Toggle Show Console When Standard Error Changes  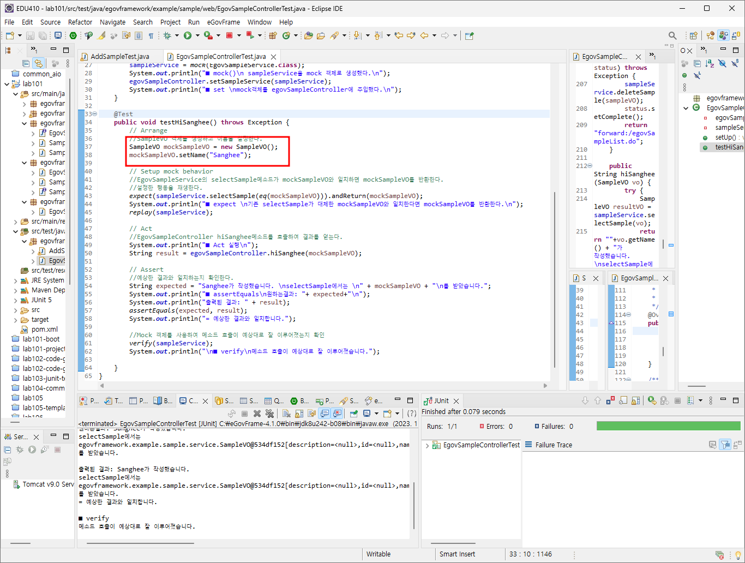click(337, 414)
